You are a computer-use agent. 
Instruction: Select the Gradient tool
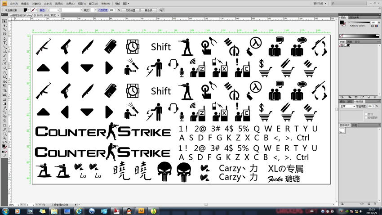(4, 103)
